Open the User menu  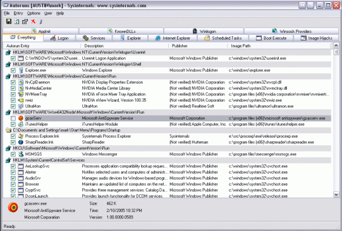[x=48, y=13]
